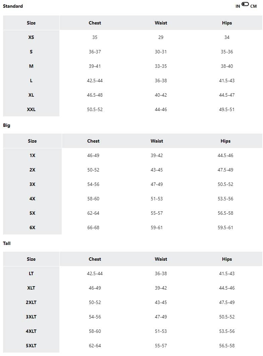Click the XXL size row label
This screenshot has height=356, width=263.
pyautogui.click(x=31, y=109)
